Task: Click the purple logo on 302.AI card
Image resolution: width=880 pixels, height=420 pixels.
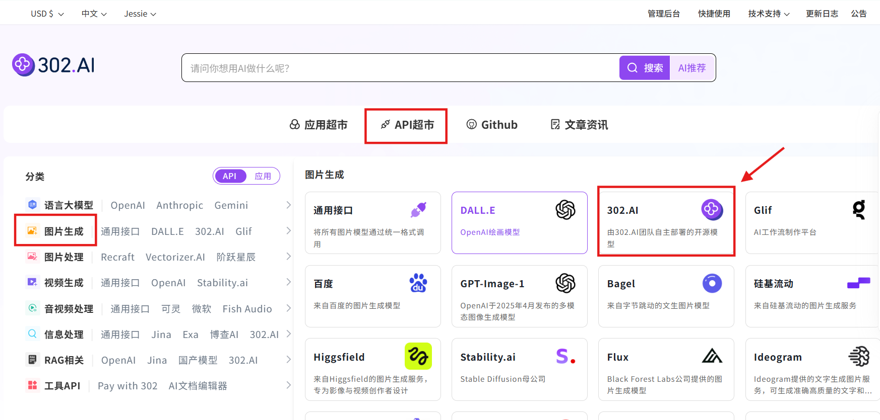Action: click(x=712, y=209)
